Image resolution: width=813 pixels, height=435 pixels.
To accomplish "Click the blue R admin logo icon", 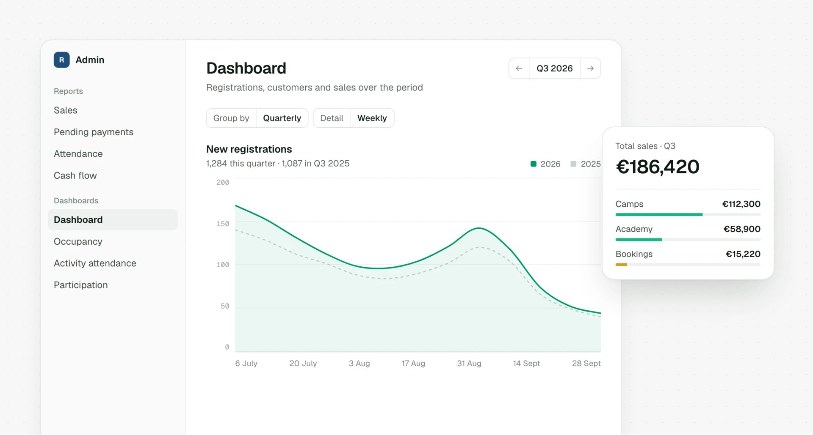I will 61,60.
